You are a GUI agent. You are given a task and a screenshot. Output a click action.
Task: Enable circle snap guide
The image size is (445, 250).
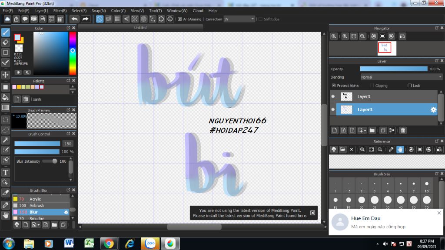[143, 19]
